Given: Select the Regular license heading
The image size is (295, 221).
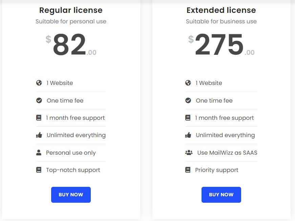Looking at the screenshot, I should (x=71, y=10).
